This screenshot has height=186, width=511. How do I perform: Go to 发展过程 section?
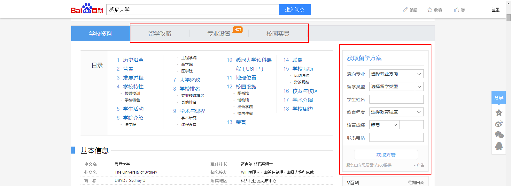pyautogui.click(x=133, y=78)
